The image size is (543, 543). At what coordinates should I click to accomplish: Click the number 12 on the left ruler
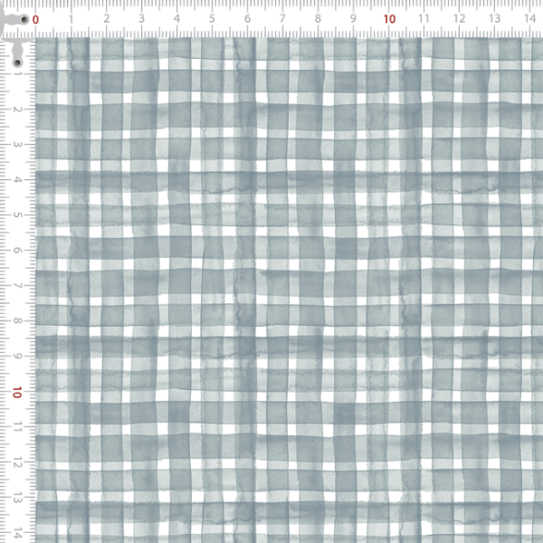click(x=17, y=463)
